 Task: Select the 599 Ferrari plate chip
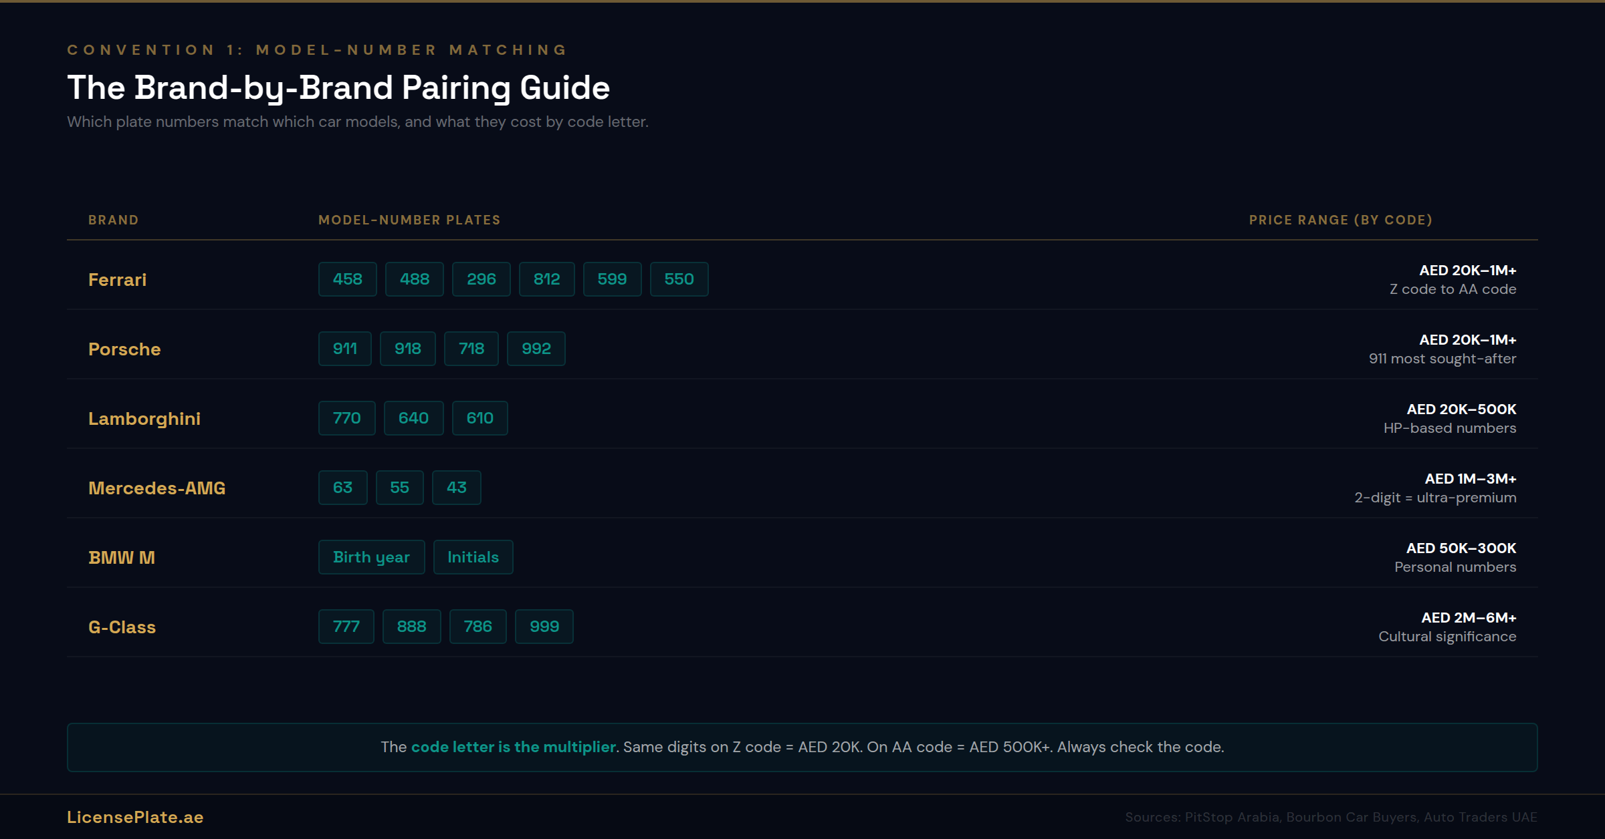coord(612,279)
